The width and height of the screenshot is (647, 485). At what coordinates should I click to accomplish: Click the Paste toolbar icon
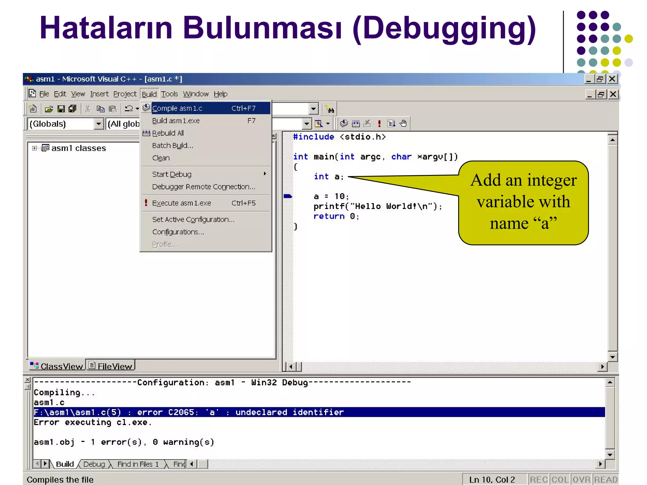113,109
